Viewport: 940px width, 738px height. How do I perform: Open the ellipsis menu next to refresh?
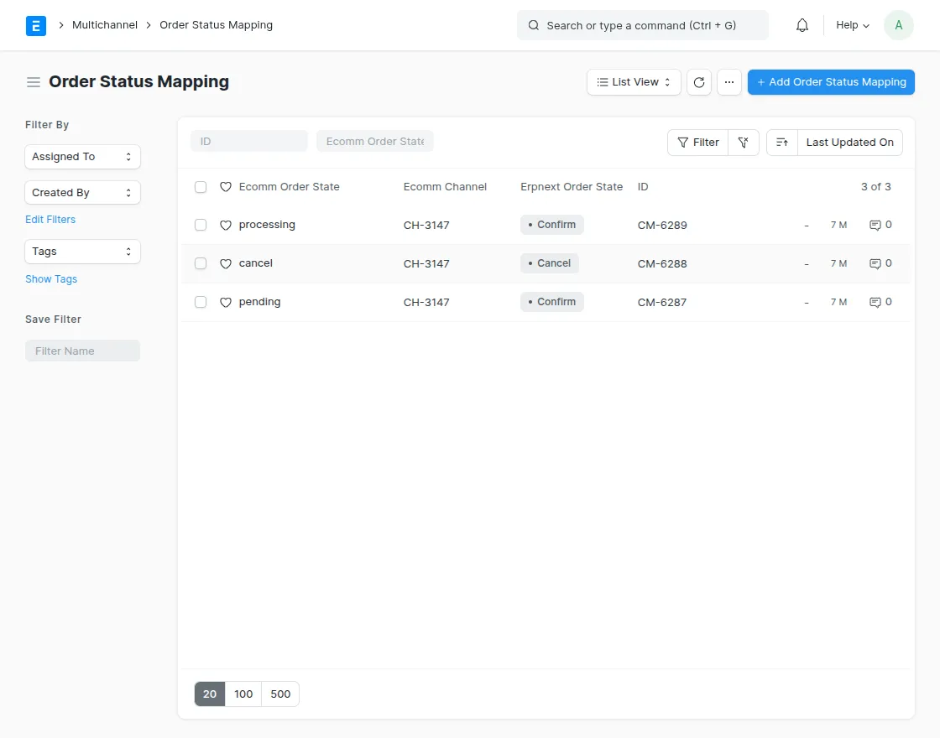pos(728,81)
